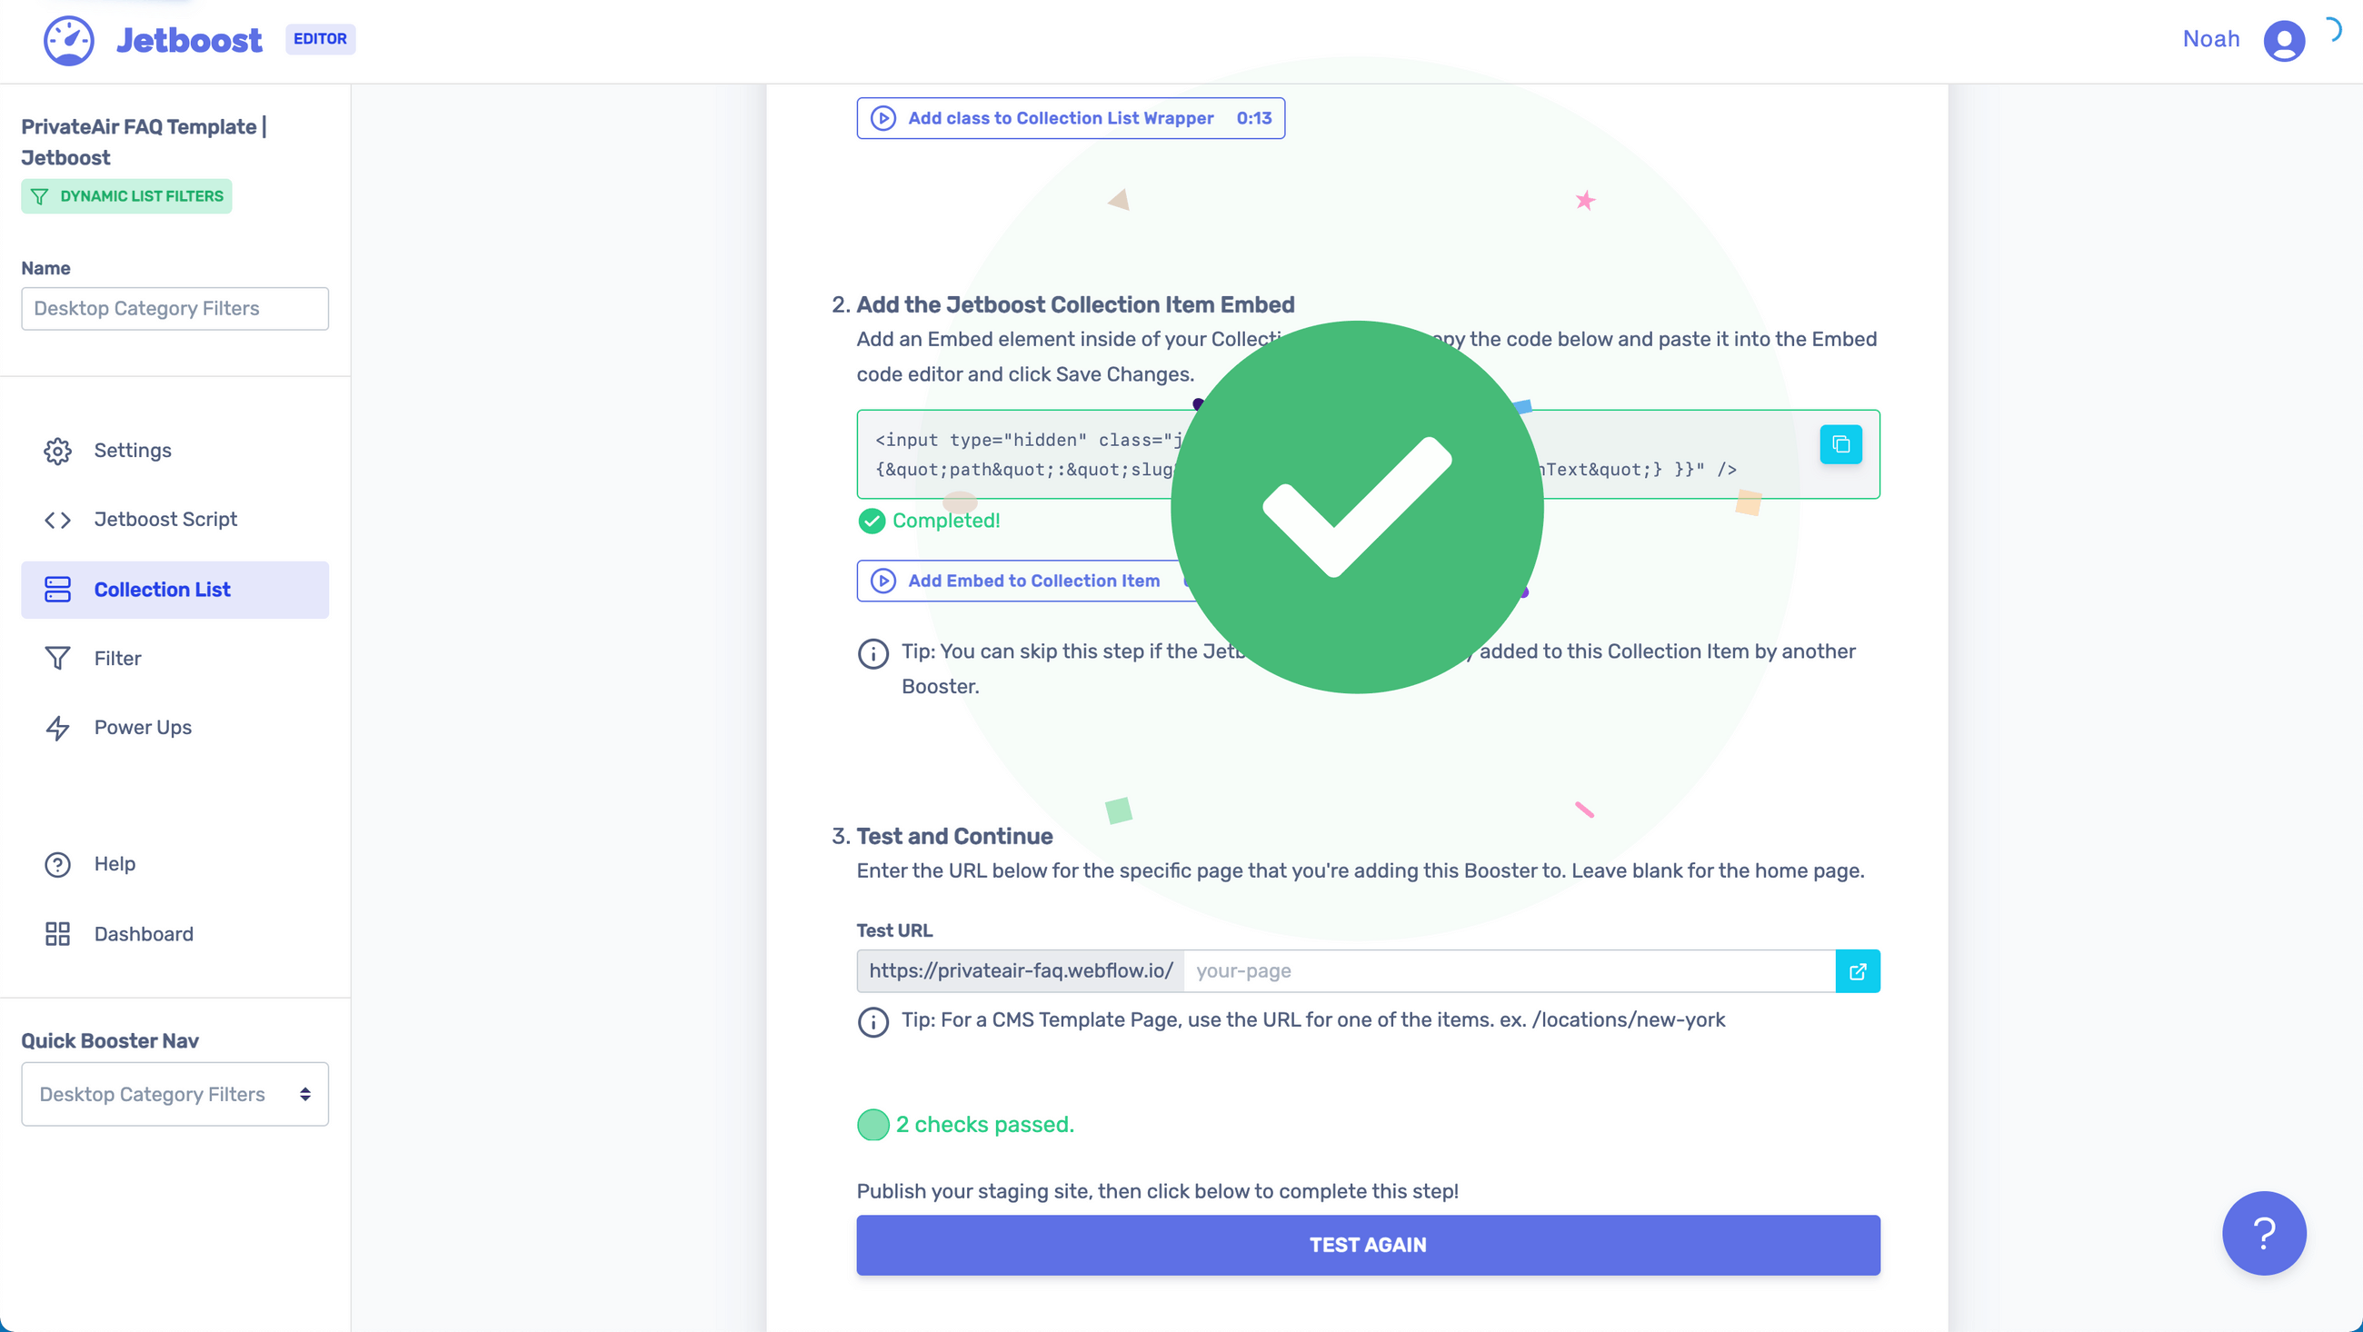Click the EDITOR badge in the header
2363x1332 pixels.
[x=320, y=39]
